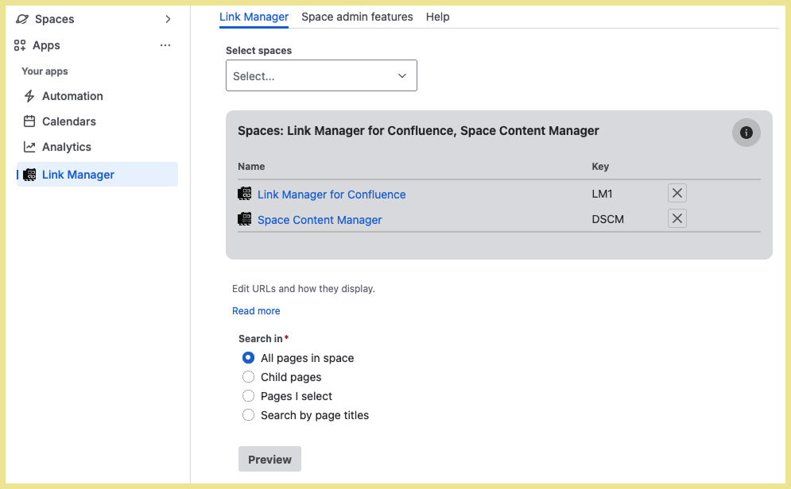Open the Help tab
The width and height of the screenshot is (791, 489).
tap(437, 17)
